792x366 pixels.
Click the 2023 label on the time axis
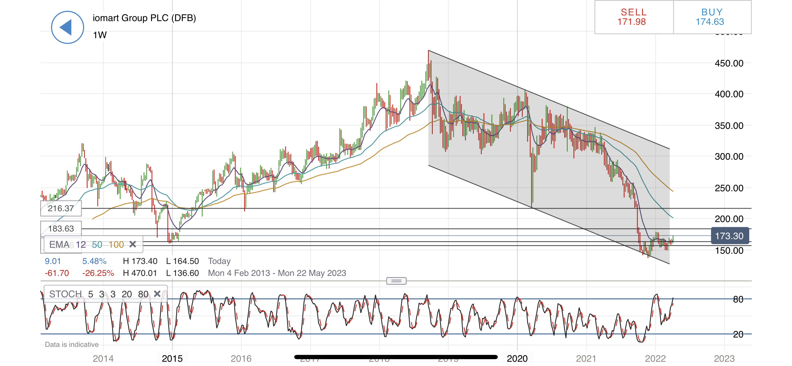click(x=724, y=358)
